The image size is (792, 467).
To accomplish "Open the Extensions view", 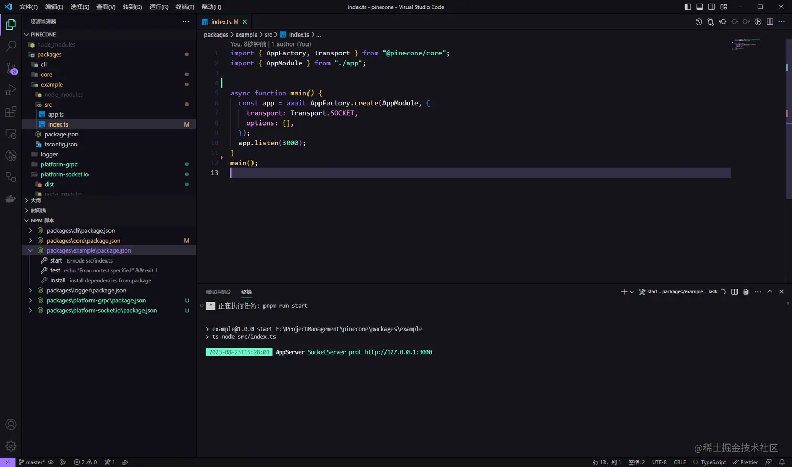I will [x=10, y=112].
